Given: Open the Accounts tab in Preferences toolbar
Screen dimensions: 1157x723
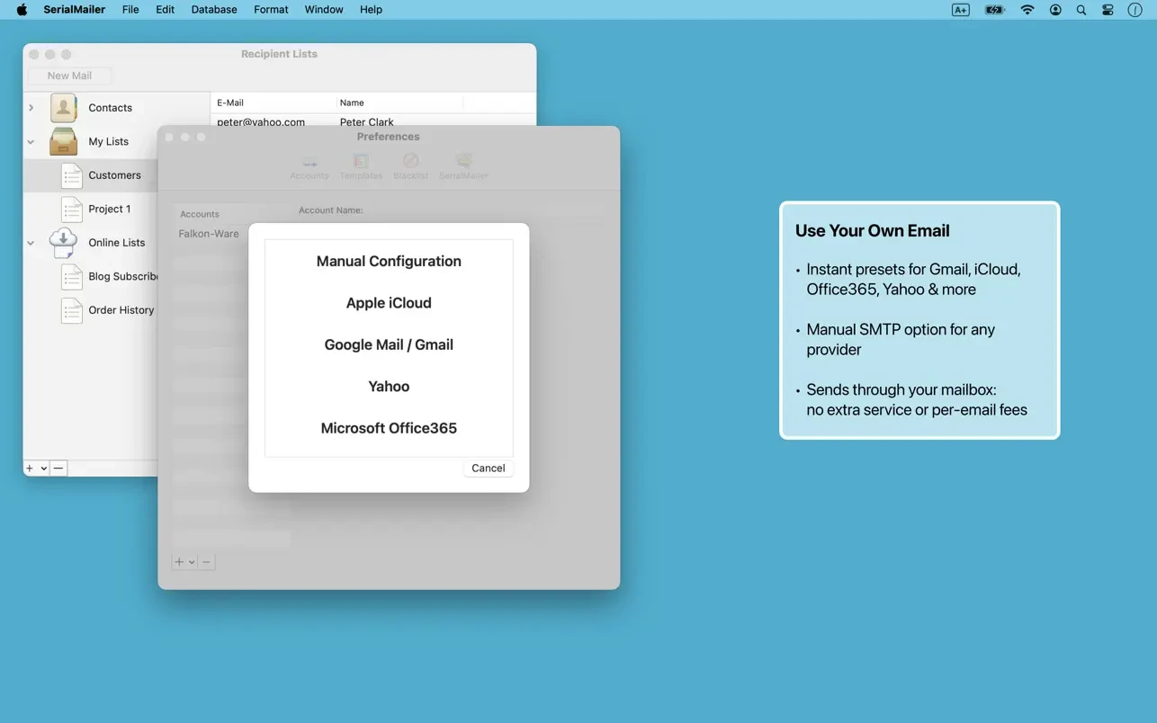Looking at the screenshot, I should pos(309,166).
